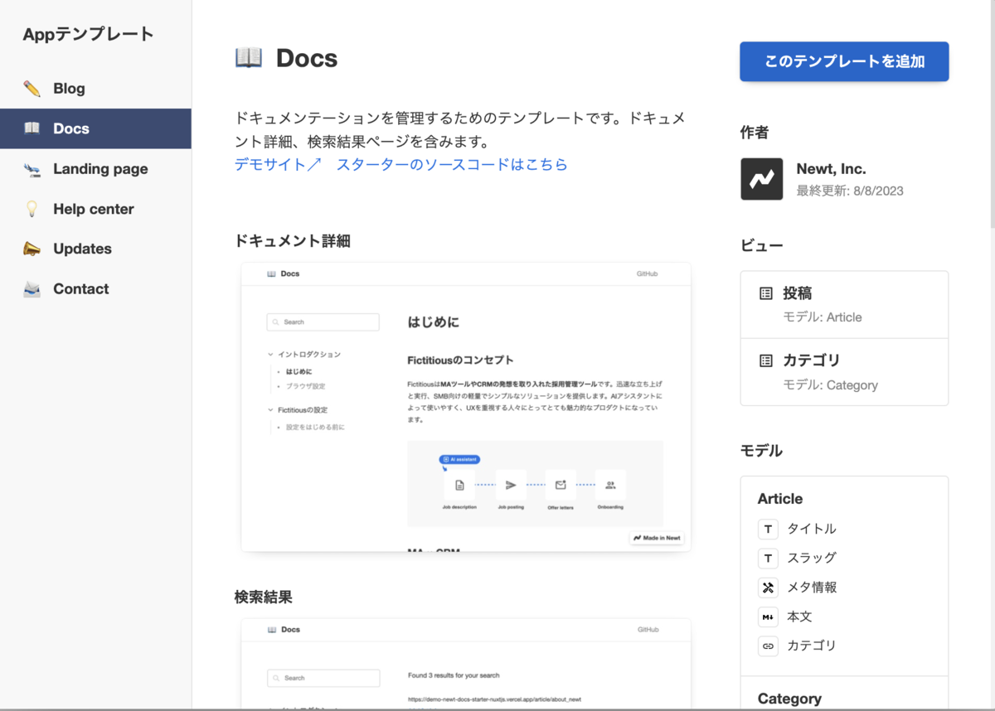995x711 pixels.
Task: Open スターターのソースコードはこちら link
Action: point(452,164)
